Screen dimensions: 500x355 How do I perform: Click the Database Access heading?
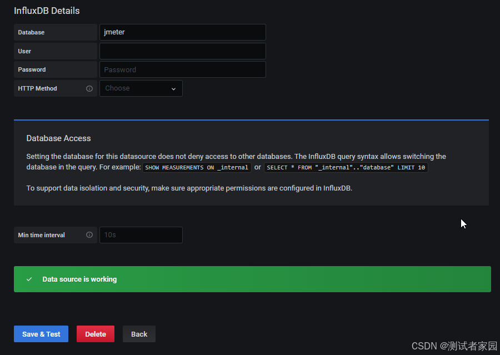coord(58,138)
